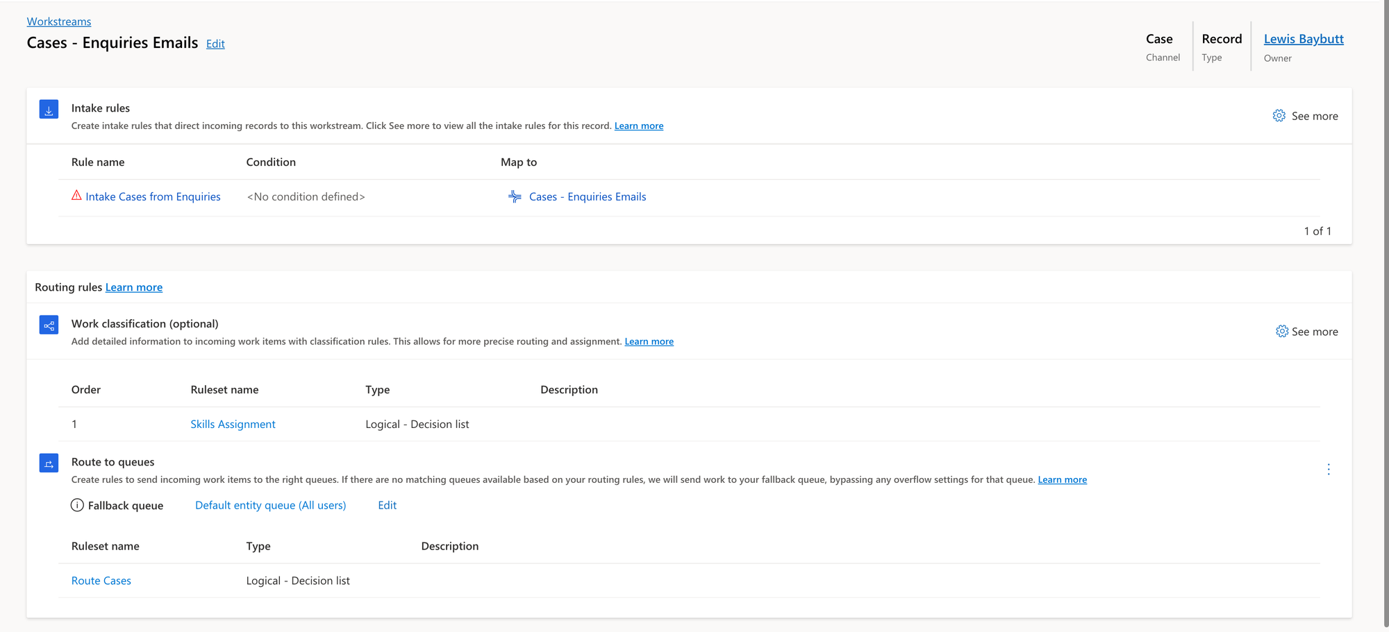Viewport: 1389px width, 632px height.
Task: Edit the workstream name
Action: coord(215,44)
